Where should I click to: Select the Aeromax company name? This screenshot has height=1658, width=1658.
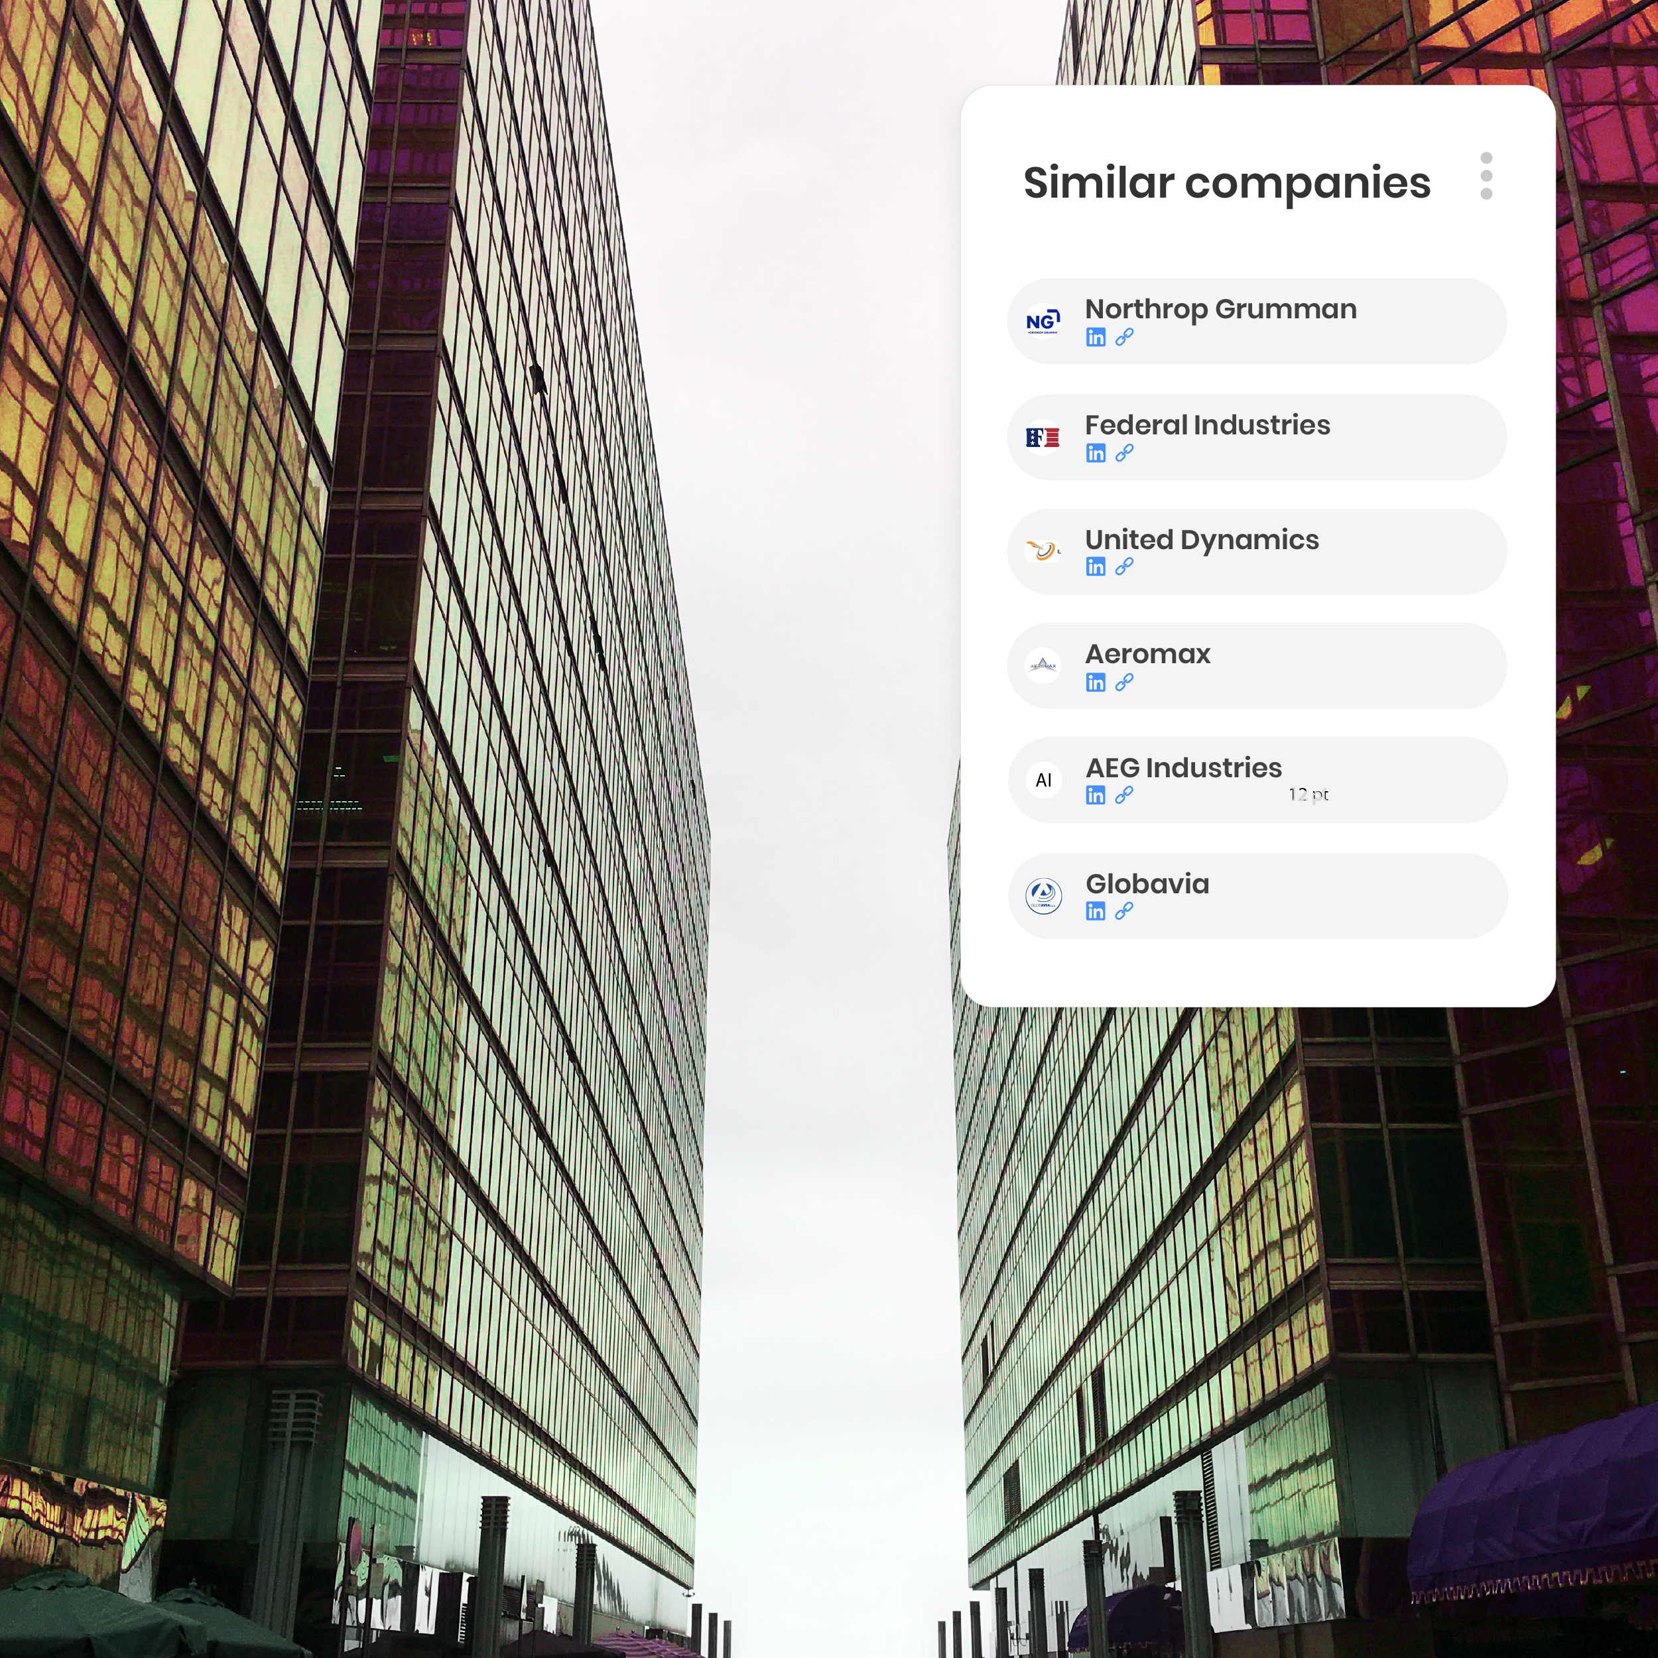pyautogui.click(x=1147, y=654)
